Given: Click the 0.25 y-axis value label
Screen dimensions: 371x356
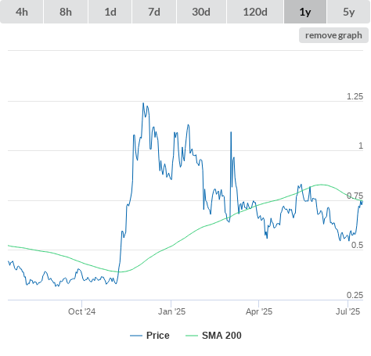Looking at the screenshot, I should [355, 295].
